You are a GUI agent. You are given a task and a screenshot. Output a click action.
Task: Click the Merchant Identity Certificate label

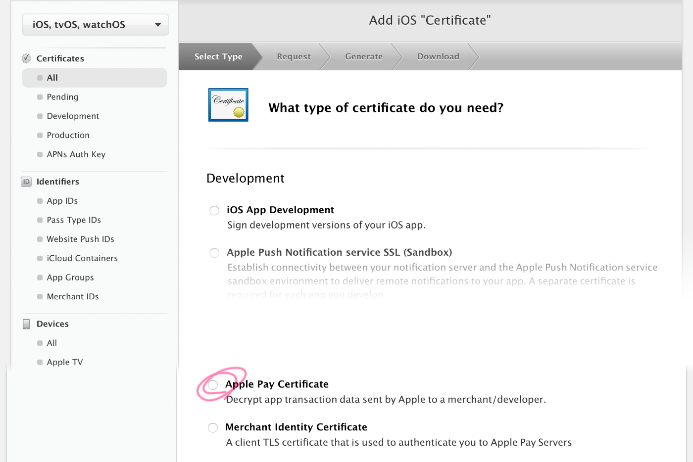tap(296, 427)
